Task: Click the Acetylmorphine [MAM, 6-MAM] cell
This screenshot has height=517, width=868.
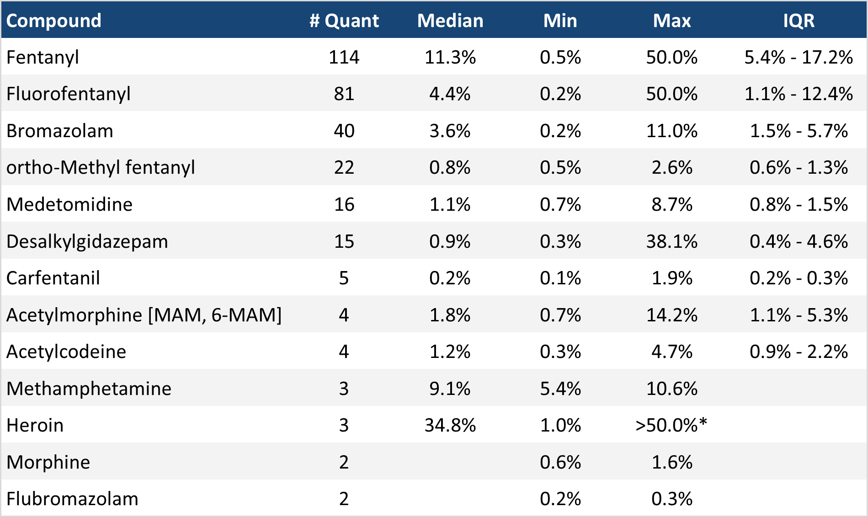Action: [x=144, y=315]
